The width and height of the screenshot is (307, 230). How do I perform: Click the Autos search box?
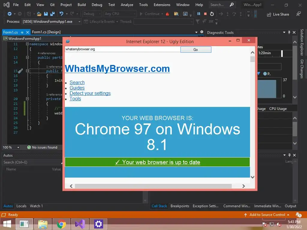click(x=32, y=162)
